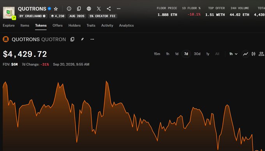Click the 1D FLOOR % -10.1% value
The width and height of the screenshot is (265, 151).
pyautogui.click(x=194, y=14)
